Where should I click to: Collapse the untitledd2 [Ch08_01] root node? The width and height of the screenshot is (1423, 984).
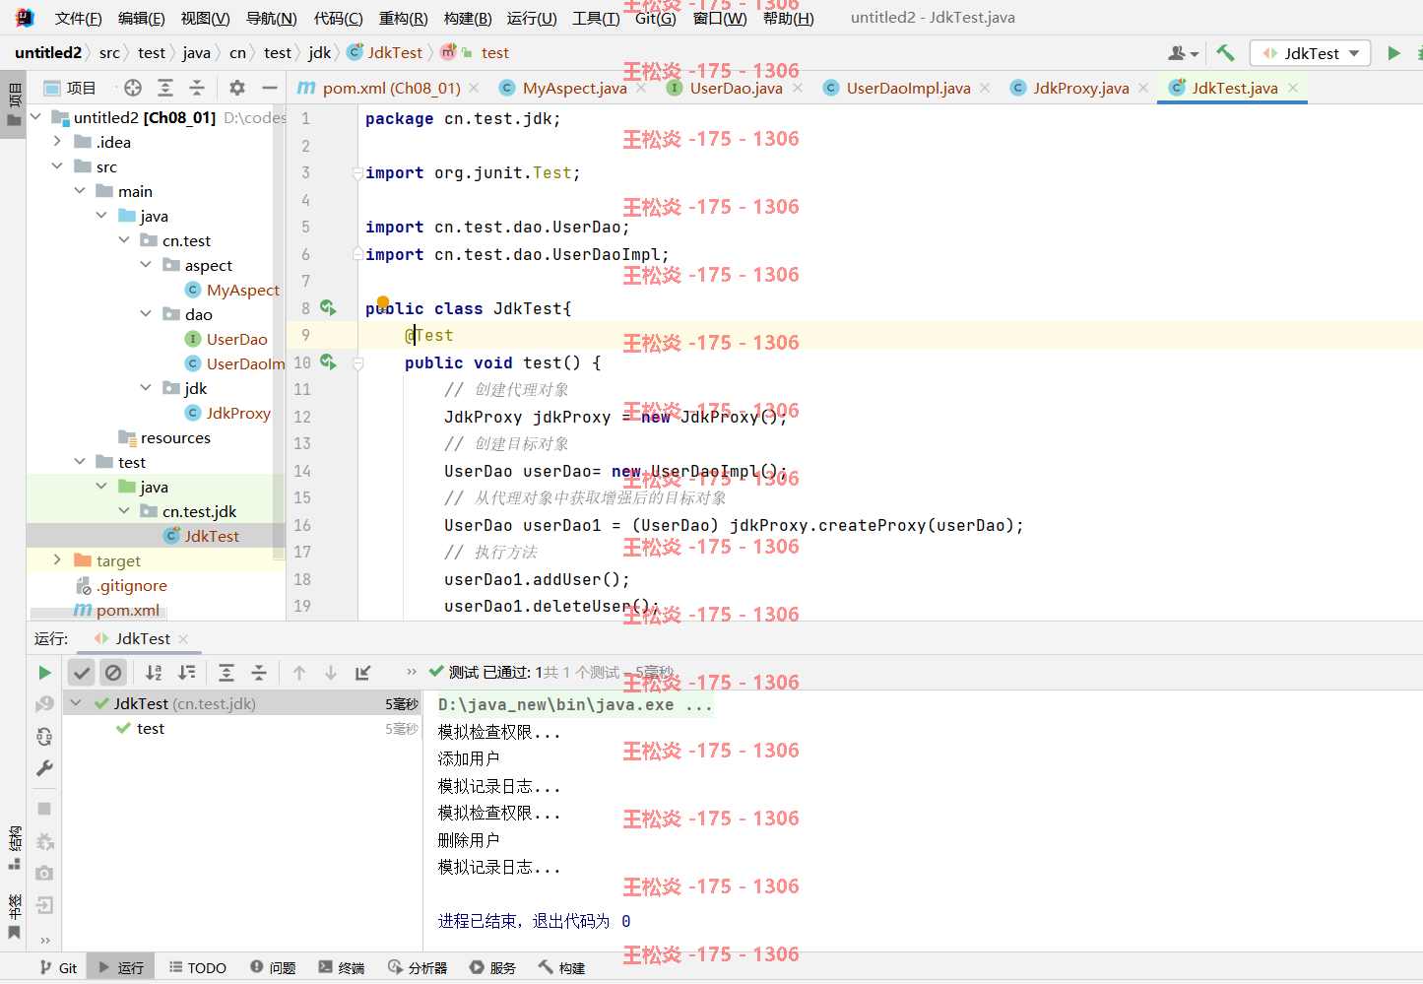point(36,117)
